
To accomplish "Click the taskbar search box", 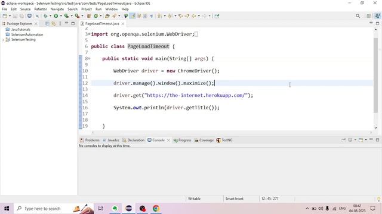I will click(54, 209).
